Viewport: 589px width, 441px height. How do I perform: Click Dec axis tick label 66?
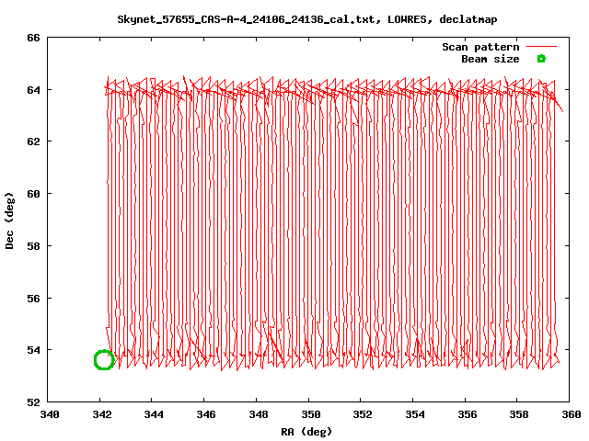(x=33, y=38)
